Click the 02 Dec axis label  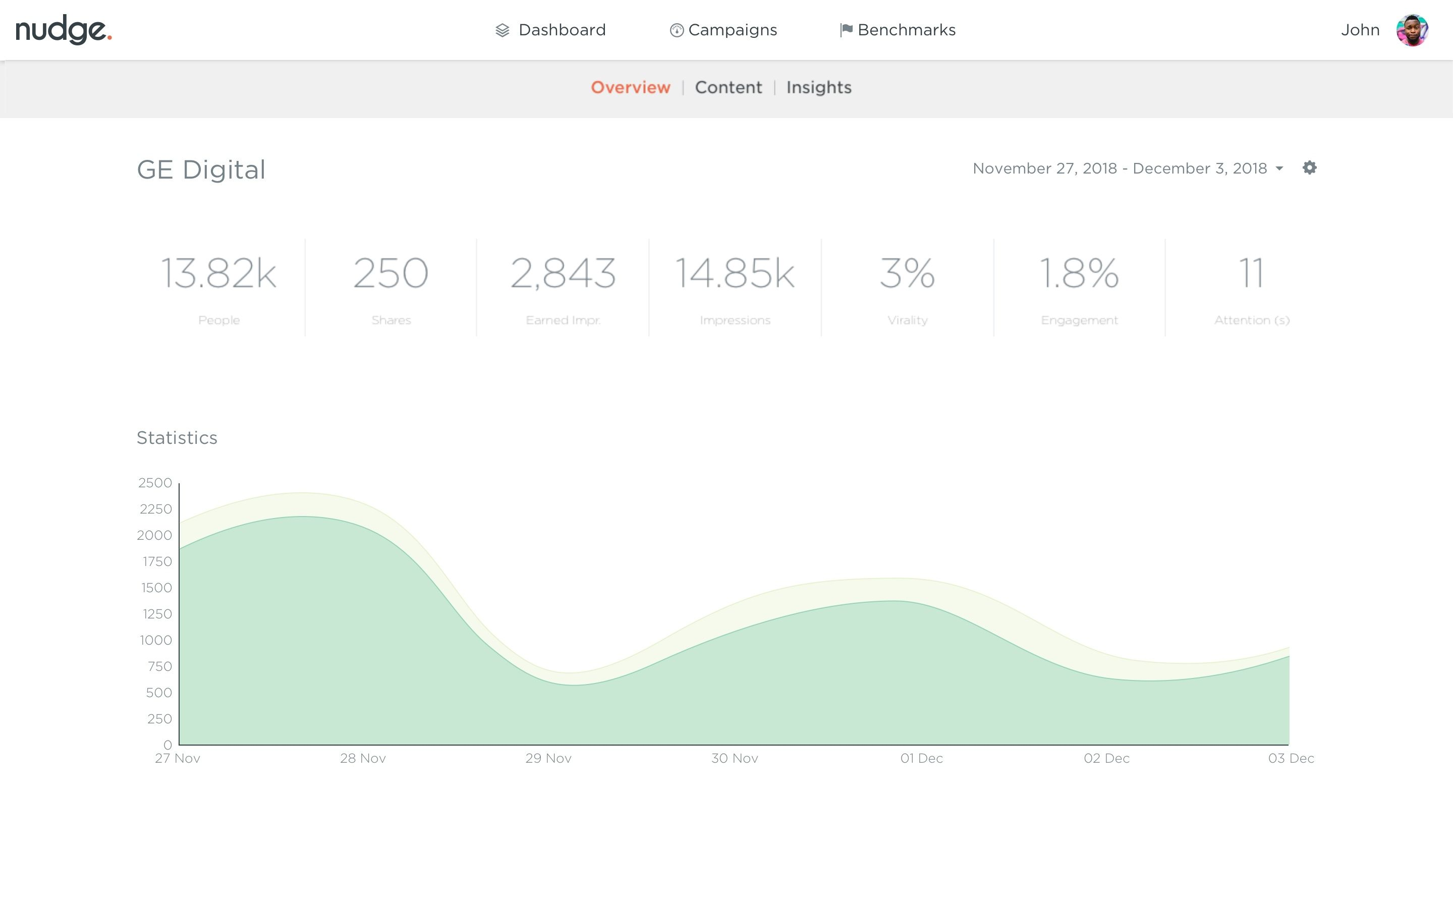point(1106,759)
